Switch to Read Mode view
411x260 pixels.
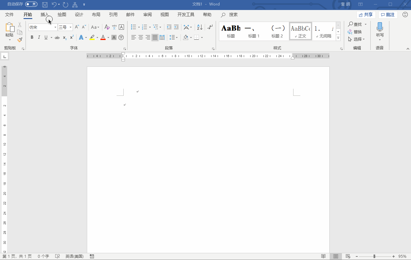(x=323, y=256)
